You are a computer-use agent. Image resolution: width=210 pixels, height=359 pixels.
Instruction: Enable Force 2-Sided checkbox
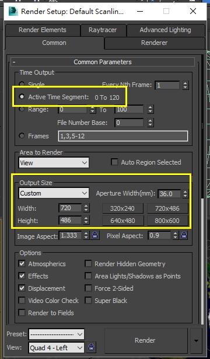pos(88,288)
